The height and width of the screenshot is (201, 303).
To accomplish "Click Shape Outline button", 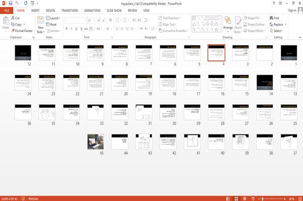I will coord(255,25).
